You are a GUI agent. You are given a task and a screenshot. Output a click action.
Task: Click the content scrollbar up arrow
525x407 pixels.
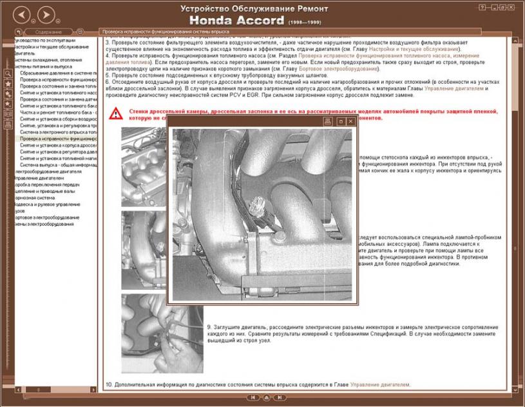click(515, 39)
